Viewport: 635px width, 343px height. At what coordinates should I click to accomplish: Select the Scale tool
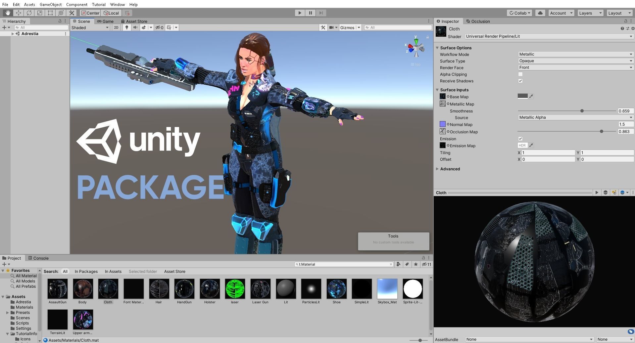coord(40,13)
